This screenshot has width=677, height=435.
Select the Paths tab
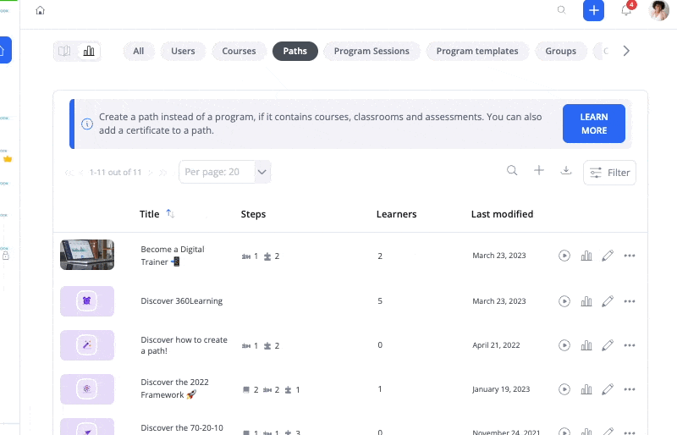pos(294,51)
